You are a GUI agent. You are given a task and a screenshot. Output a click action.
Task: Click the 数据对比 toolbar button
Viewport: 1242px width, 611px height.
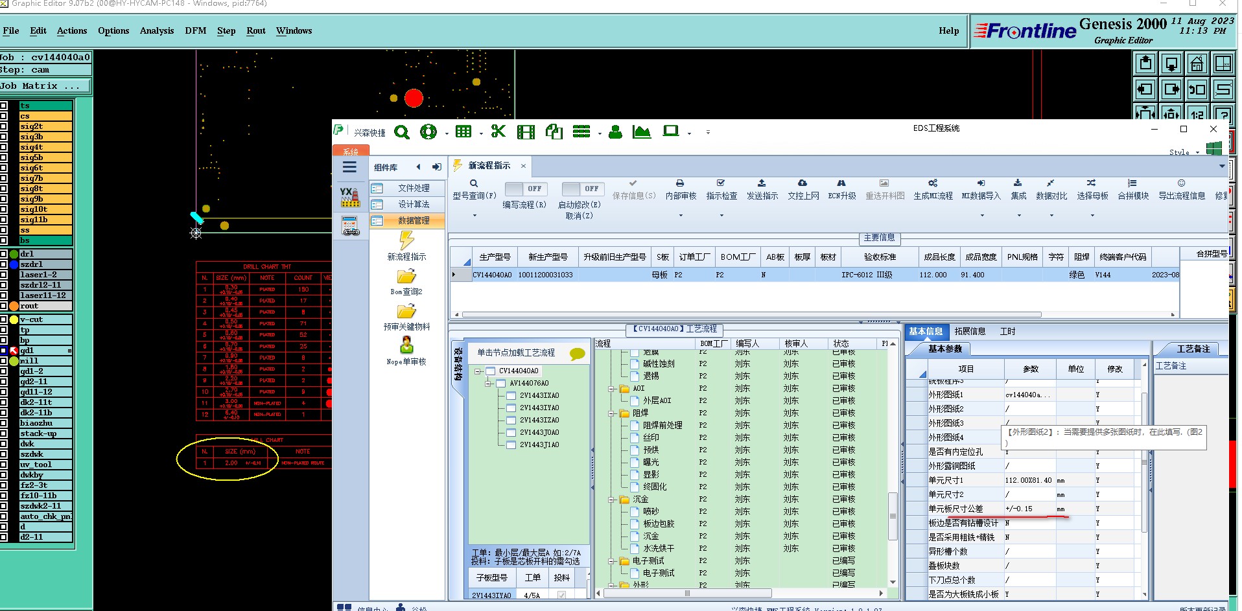[1051, 190]
